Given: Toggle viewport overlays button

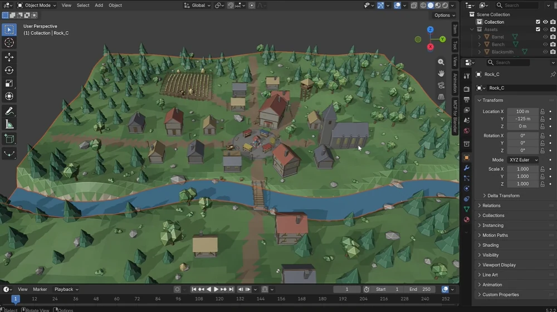Looking at the screenshot, I should (397, 6).
